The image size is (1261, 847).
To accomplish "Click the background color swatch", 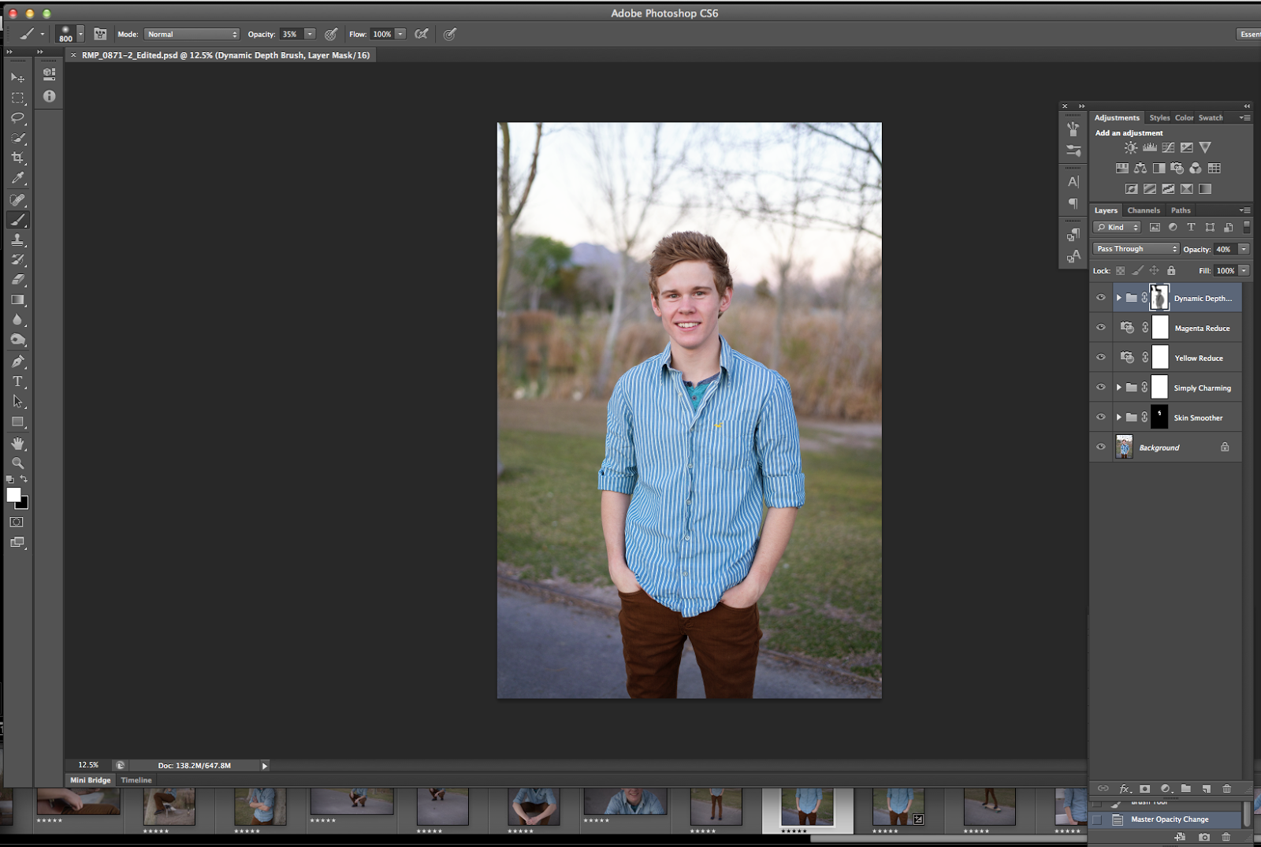I will click(x=24, y=504).
